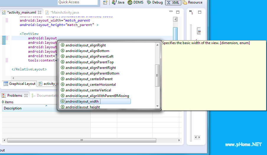This screenshot has width=267, height=155.
Task: Open the Graphical Layout tab
Action: 19,84
